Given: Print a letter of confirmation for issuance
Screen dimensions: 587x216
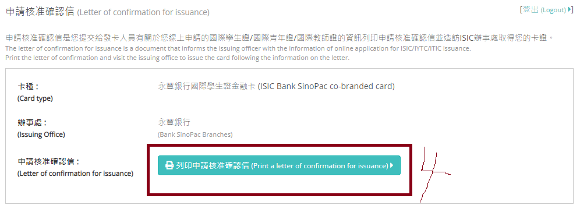Looking at the screenshot, I should [279, 165].
